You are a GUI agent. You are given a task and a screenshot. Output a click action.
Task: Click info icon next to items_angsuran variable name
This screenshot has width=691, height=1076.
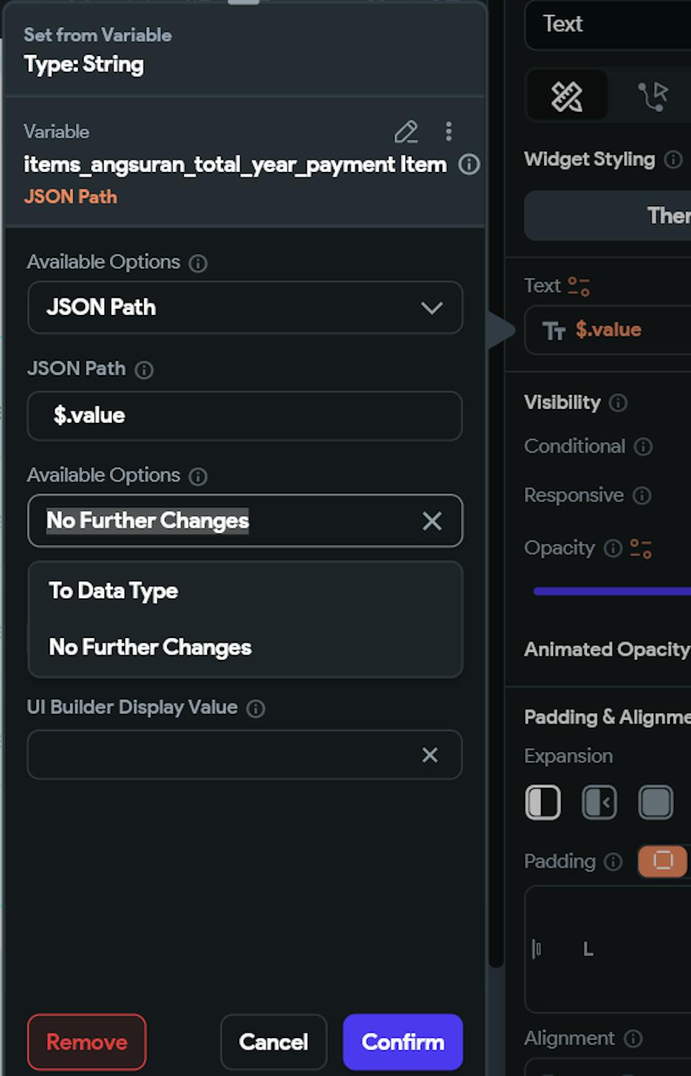[x=469, y=164]
